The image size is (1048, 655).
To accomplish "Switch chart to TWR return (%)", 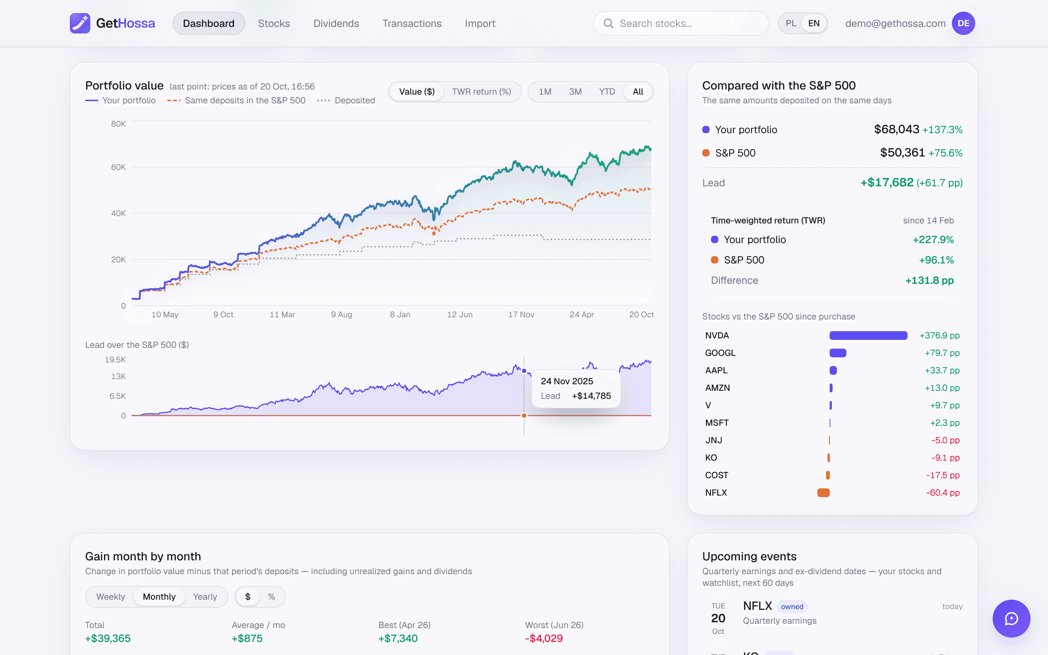I will (x=481, y=91).
